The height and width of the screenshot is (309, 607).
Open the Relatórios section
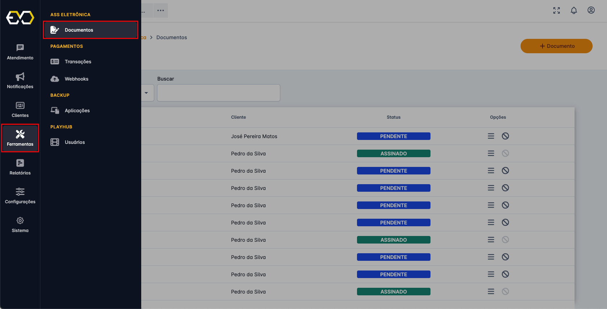(20, 167)
